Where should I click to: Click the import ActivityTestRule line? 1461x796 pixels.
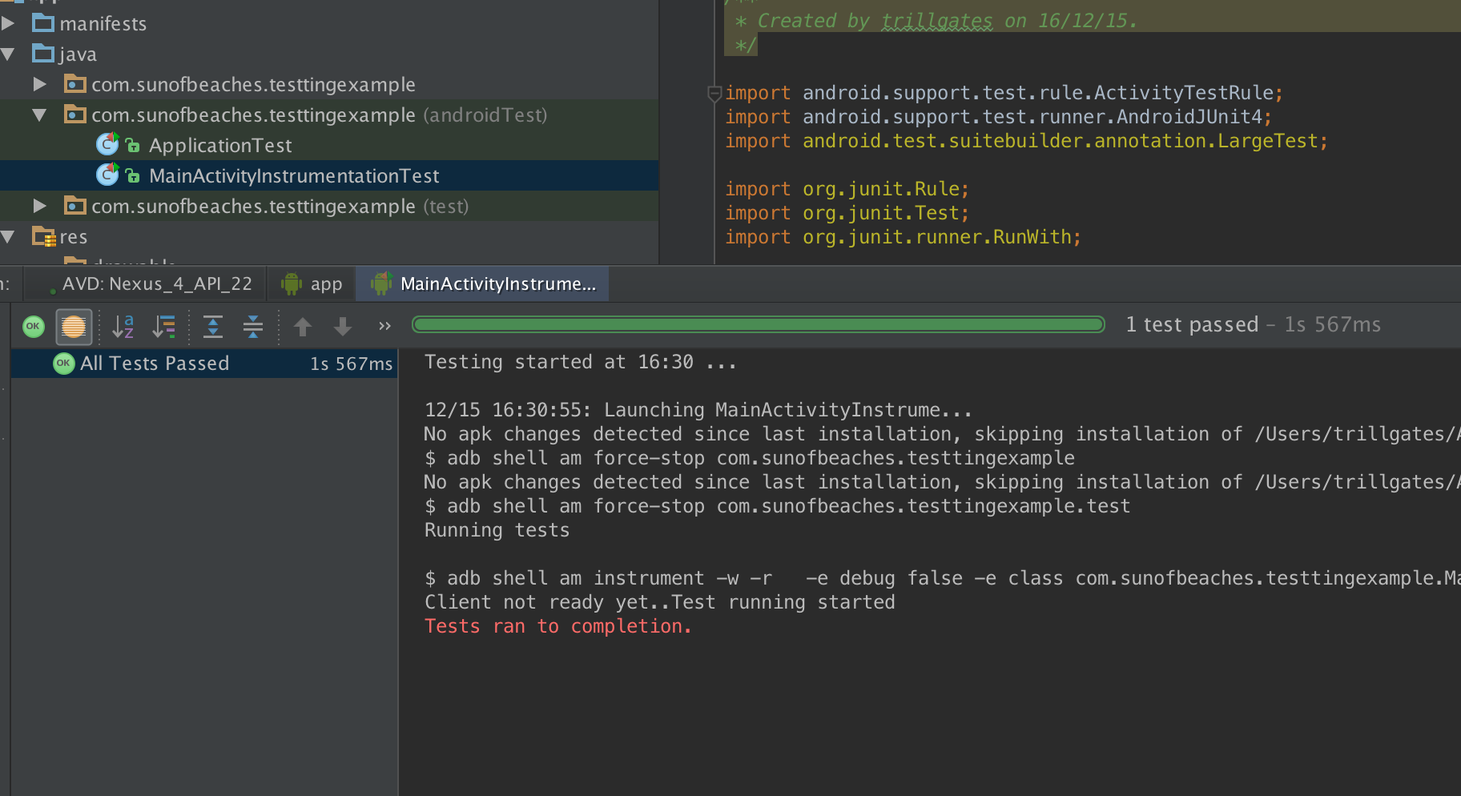[x=1004, y=93]
